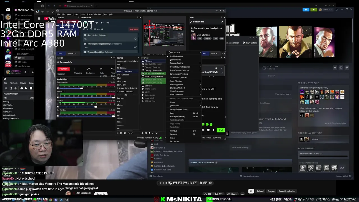
Task: Click Steam game info icon near the heart
Action: [341, 68]
